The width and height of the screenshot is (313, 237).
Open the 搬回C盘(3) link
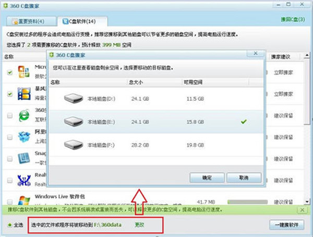point(296,19)
